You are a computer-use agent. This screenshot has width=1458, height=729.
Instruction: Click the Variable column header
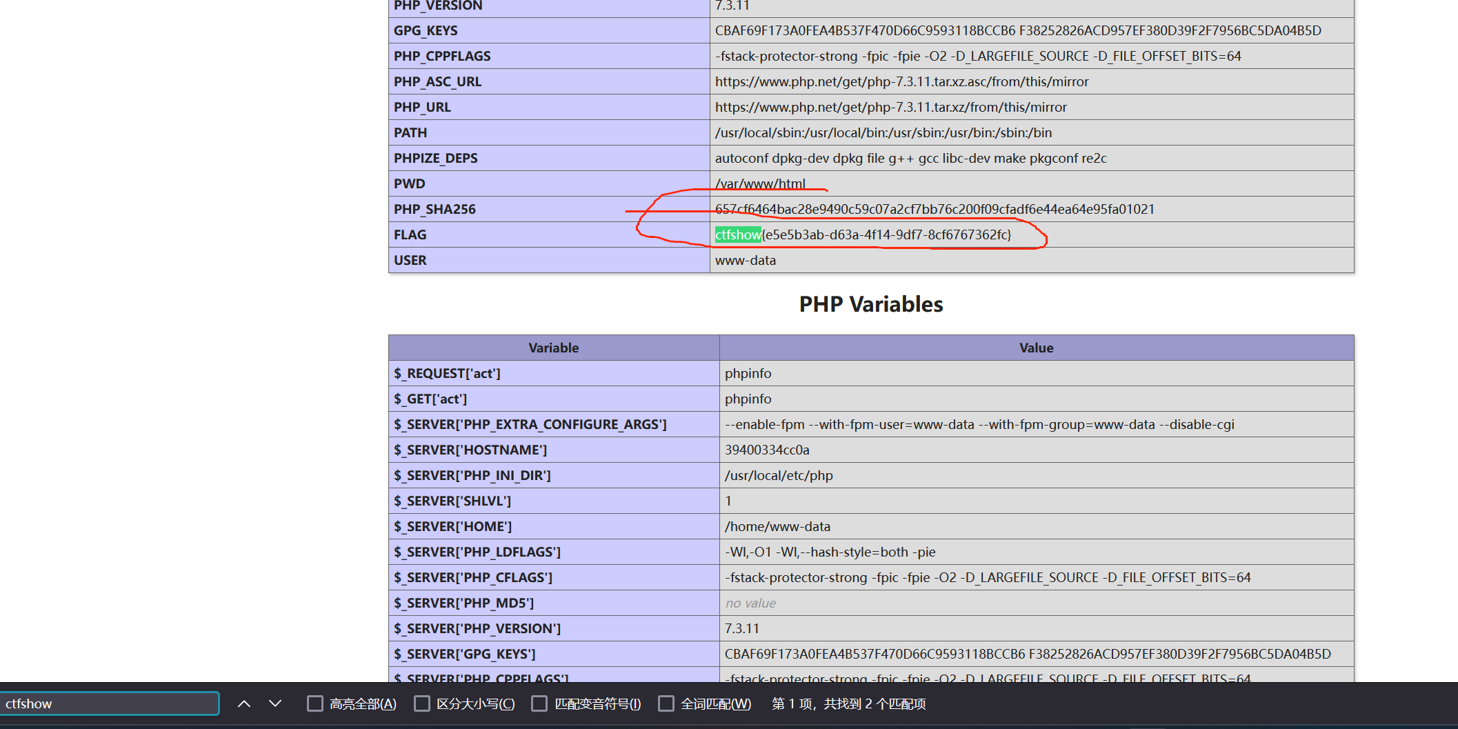coord(553,348)
